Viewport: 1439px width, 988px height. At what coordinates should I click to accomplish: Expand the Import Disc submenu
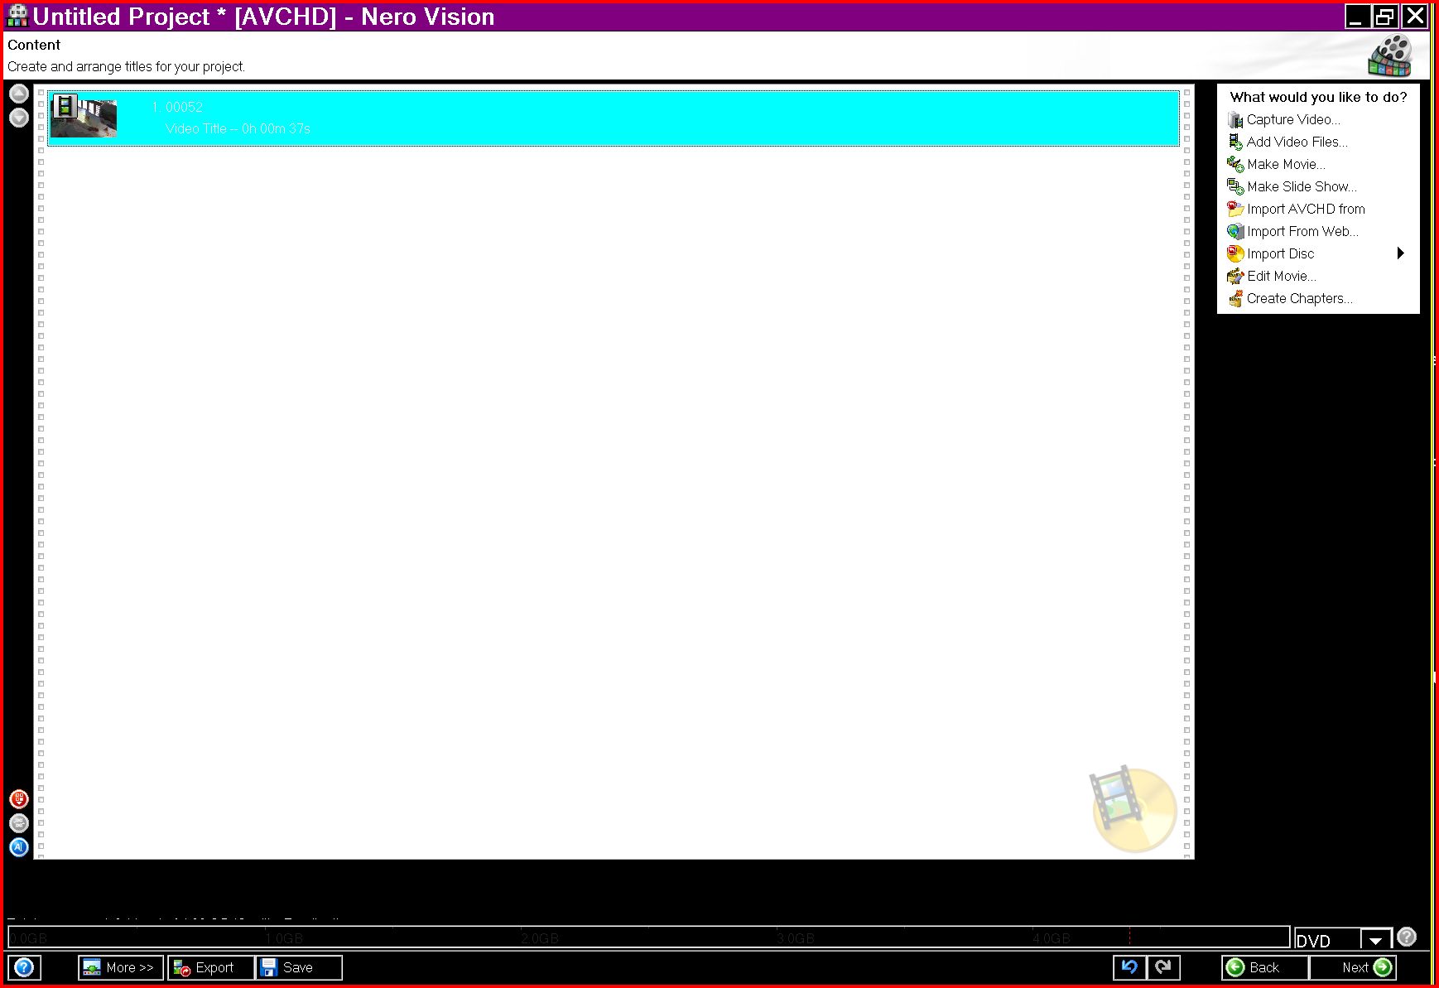pyautogui.click(x=1400, y=253)
